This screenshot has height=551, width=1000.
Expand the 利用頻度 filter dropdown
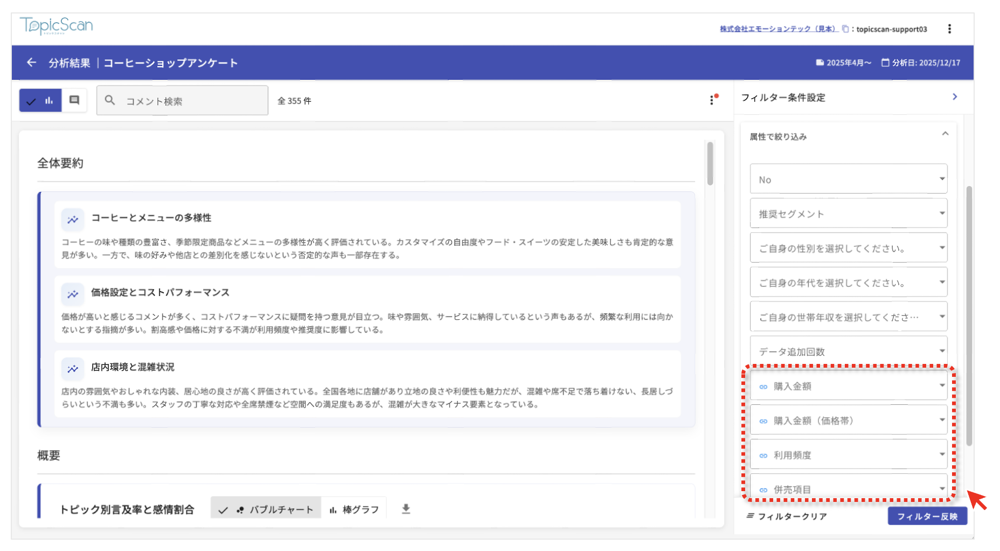(848, 455)
